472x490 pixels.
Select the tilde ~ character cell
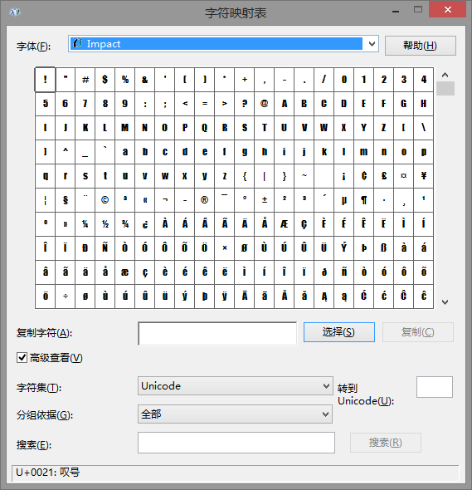pyautogui.click(x=304, y=175)
